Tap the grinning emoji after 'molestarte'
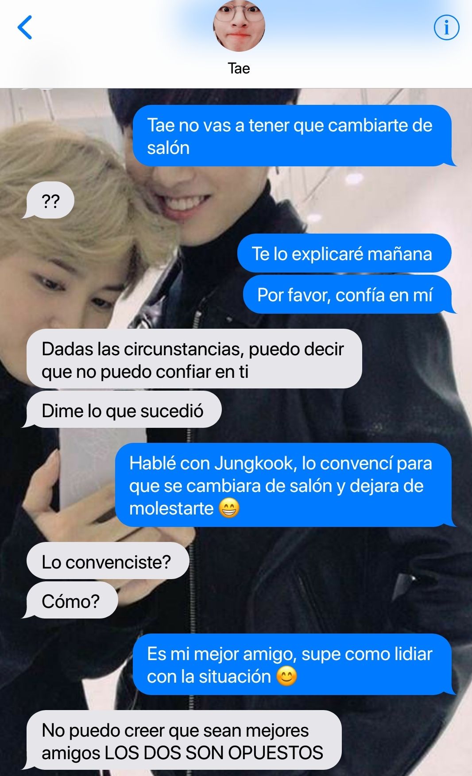472x776 pixels. pos(229,508)
